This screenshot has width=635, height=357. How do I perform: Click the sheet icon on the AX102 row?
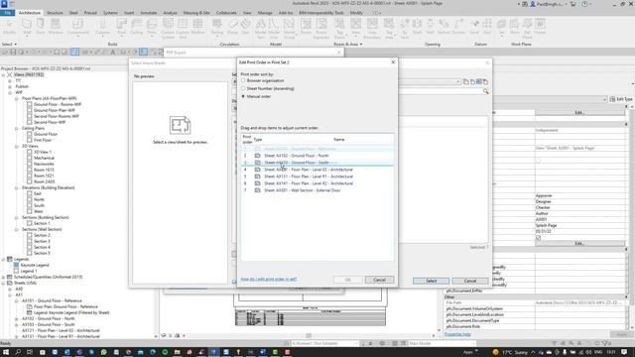tap(257, 156)
